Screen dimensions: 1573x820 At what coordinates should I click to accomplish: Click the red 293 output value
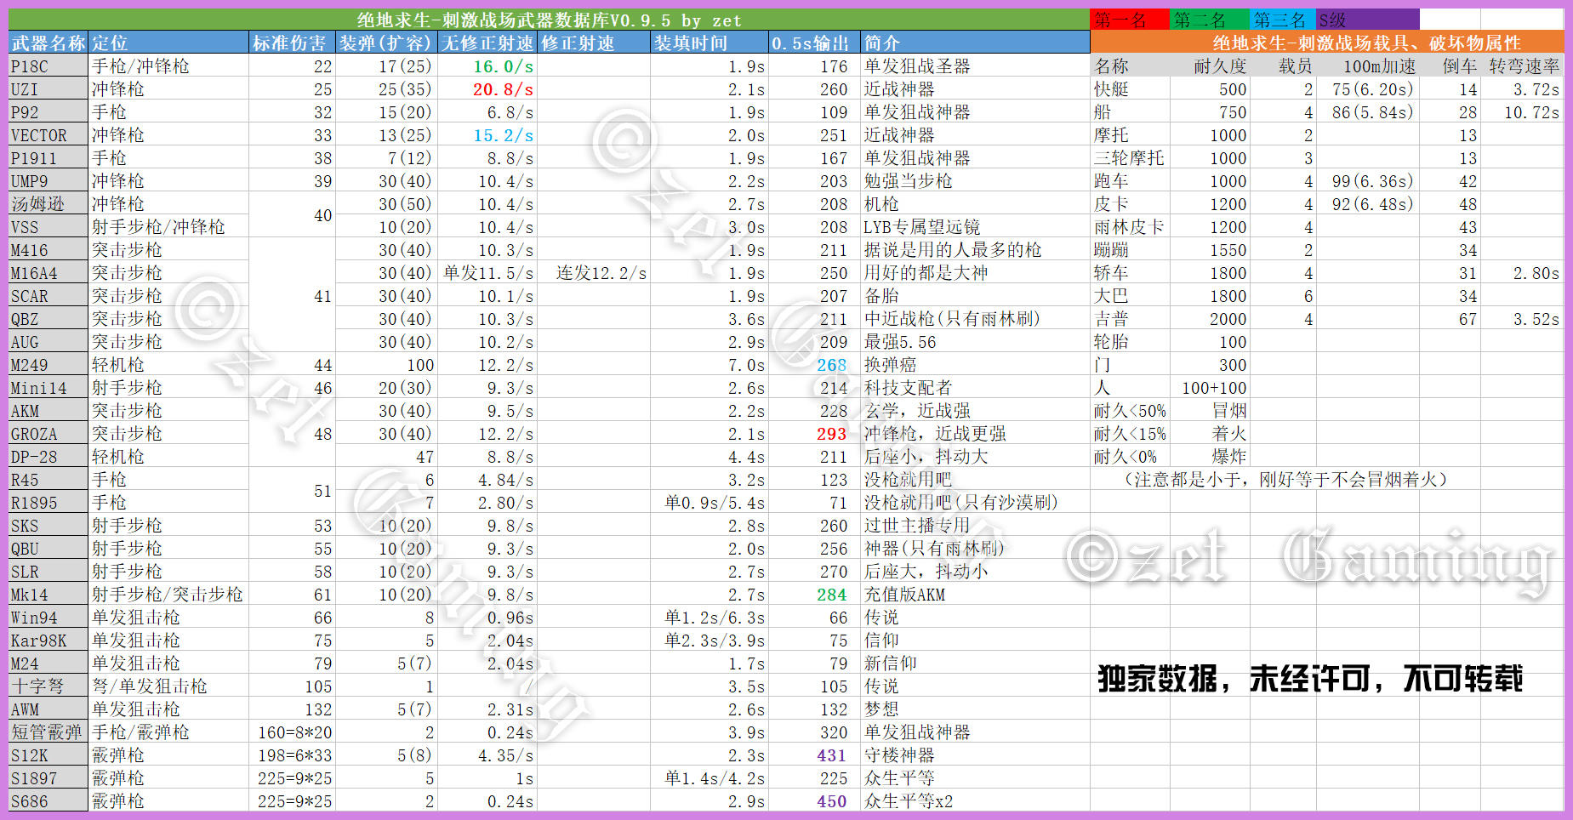(832, 434)
